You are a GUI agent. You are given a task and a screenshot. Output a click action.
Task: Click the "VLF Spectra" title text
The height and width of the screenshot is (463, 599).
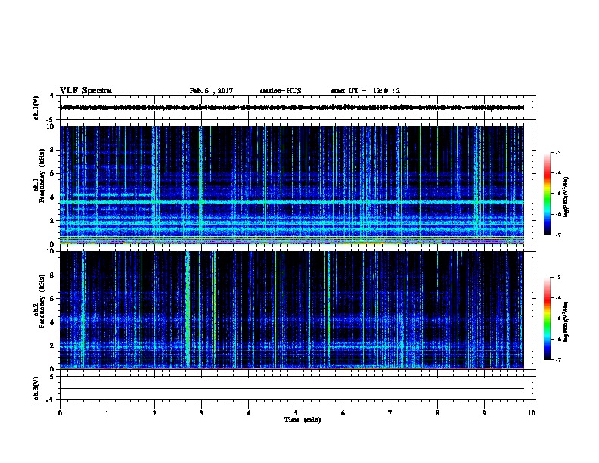pos(85,91)
